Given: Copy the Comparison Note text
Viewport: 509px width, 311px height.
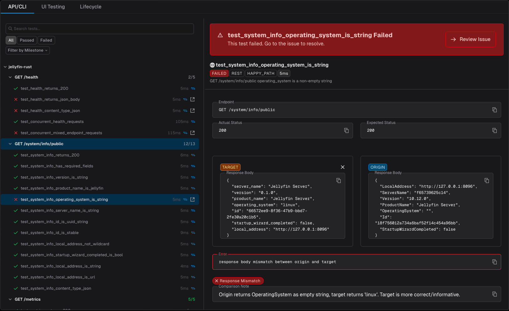Looking at the screenshot, I should pos(495,294).
